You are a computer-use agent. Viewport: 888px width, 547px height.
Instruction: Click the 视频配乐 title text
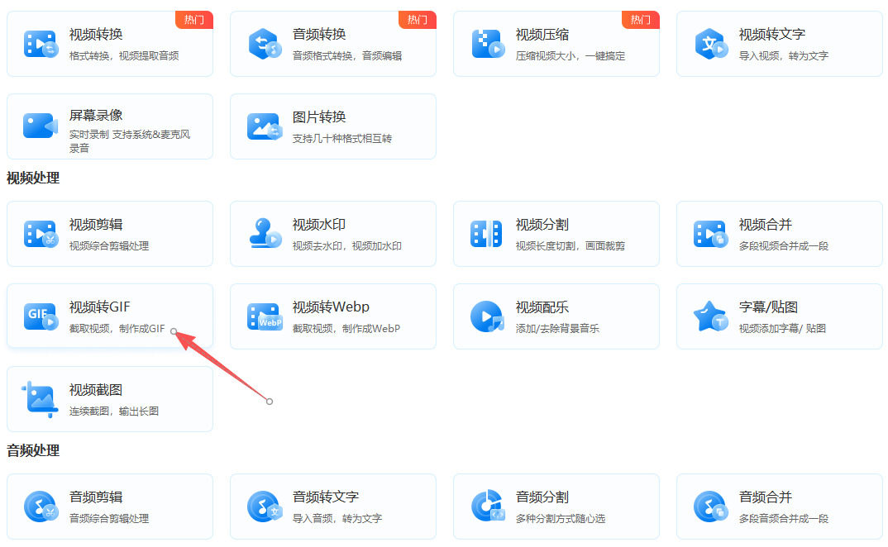point(542,307)
